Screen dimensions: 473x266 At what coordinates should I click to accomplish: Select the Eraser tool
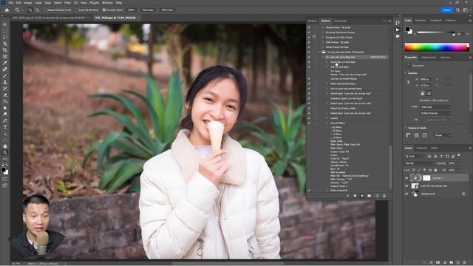5,95
